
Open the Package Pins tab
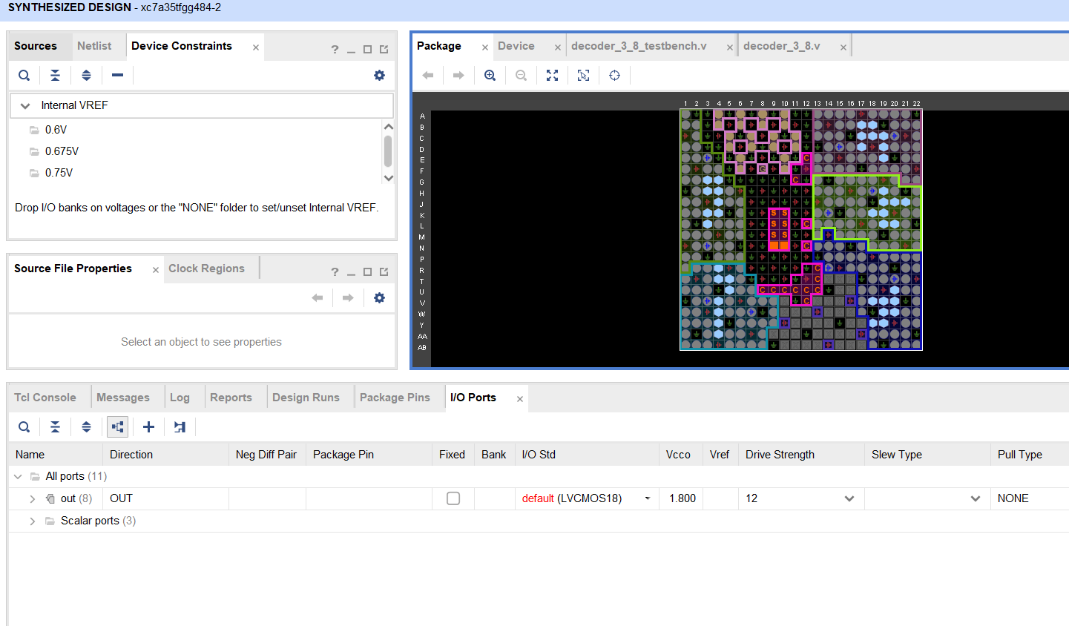pos(395,398)
